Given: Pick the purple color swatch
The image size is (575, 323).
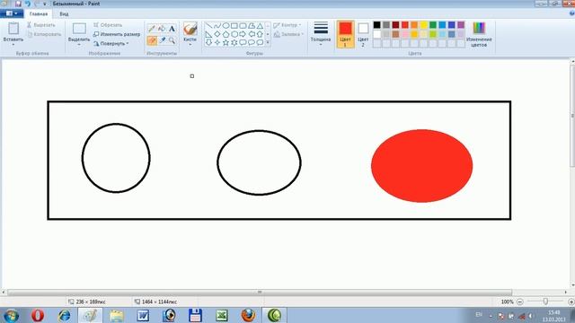Looking at the screenshot, I should tap(461, 25).
